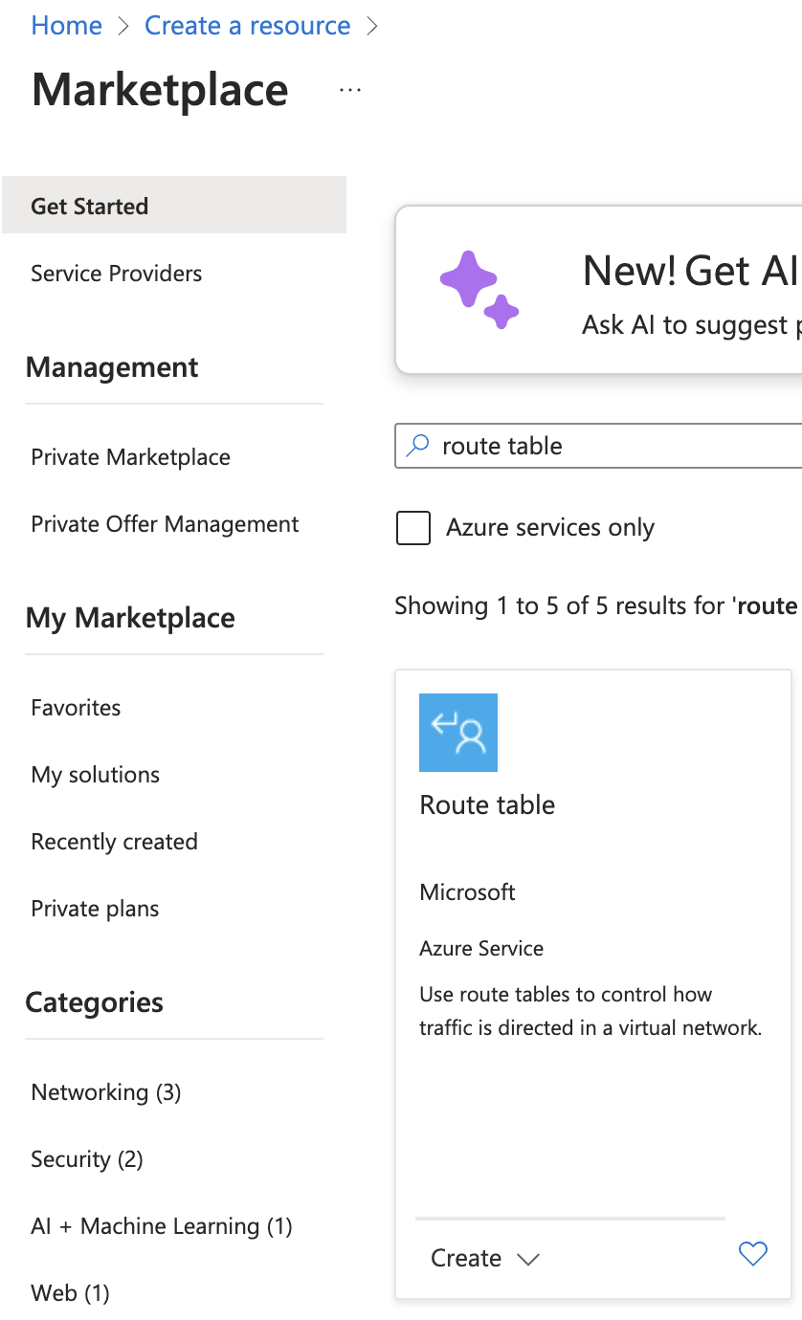
Task: Enable the Azure services only checkbox
Action: [413, 528]
